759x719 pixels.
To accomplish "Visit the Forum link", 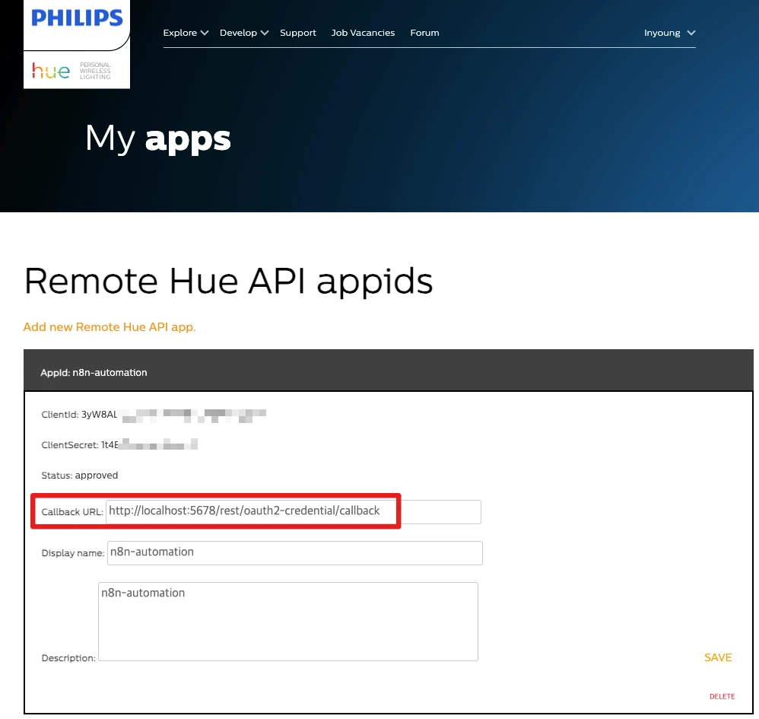I will click(424, 33).
